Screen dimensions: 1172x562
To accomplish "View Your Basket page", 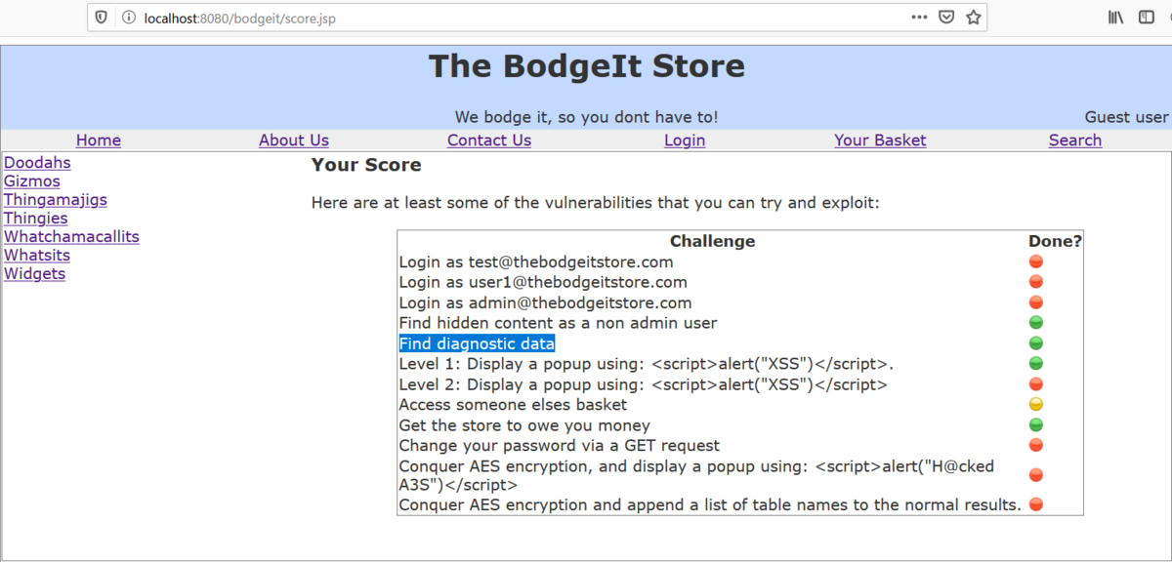I will (x=880, y=140).
